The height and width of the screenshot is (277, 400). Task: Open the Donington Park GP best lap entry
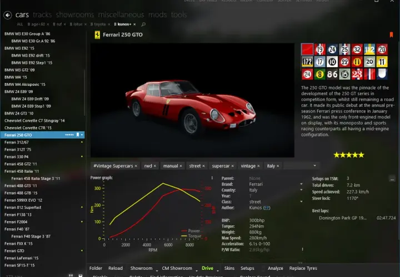point(357,218)
